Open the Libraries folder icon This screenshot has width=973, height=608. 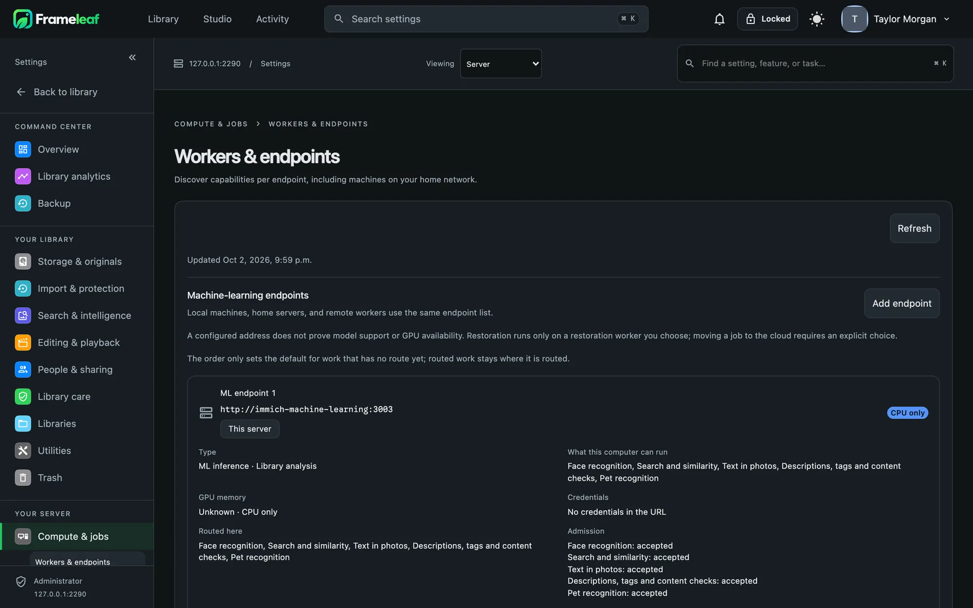coord(23,424)
